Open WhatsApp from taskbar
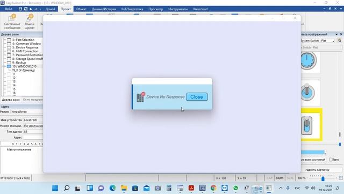Image resolution: width=344 pixels, height=194 pixels. pyautogui.click(x=235, y=188)
